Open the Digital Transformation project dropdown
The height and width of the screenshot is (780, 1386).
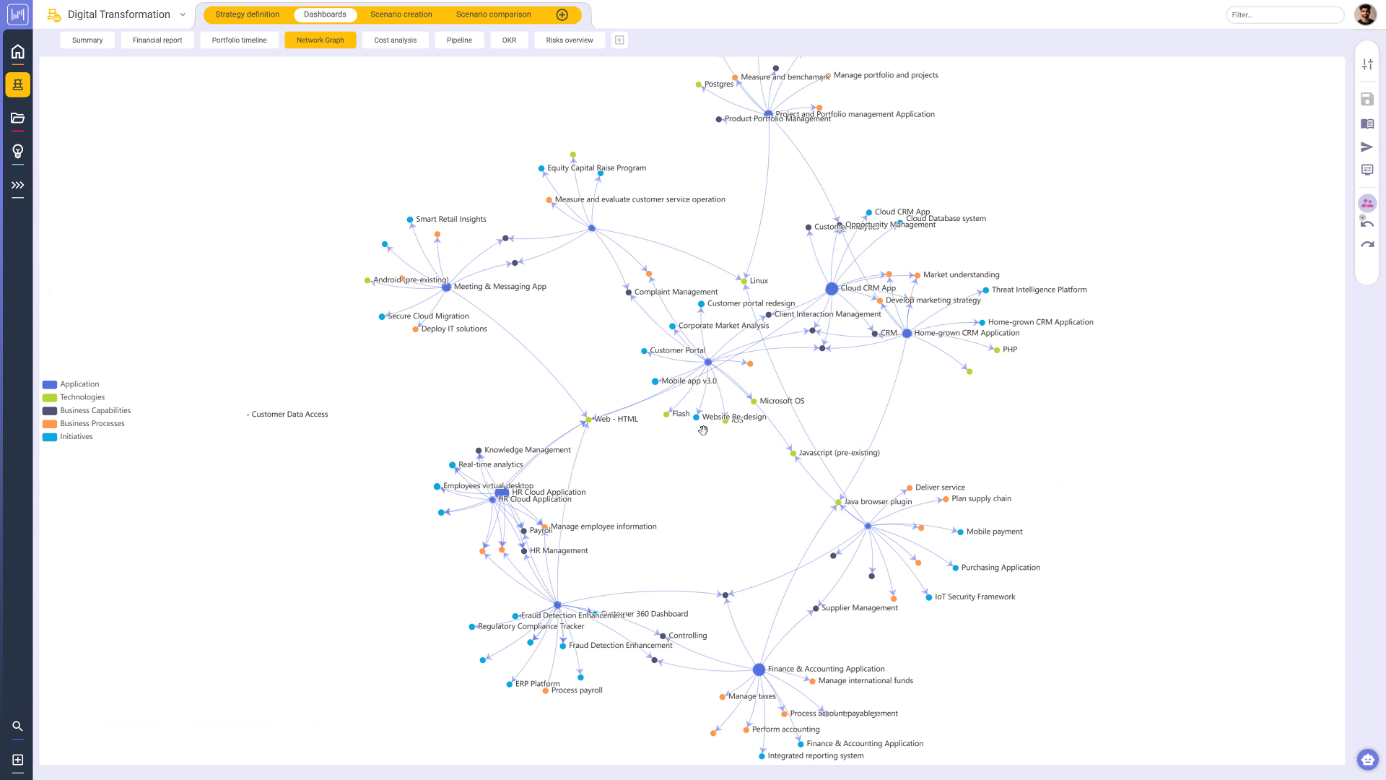183,14
